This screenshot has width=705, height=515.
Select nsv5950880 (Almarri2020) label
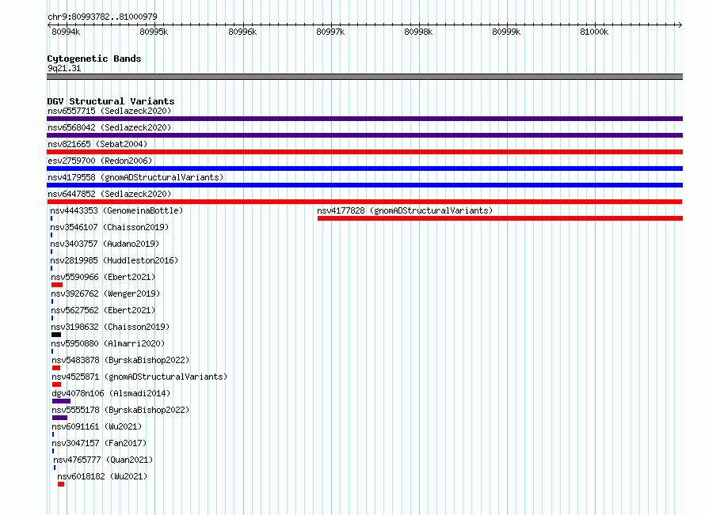coord(108,343)
